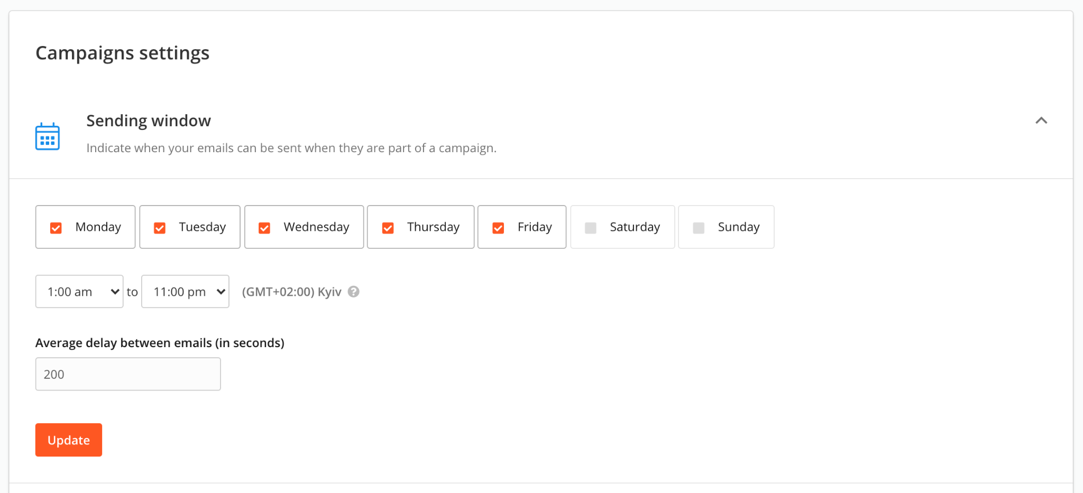Image resolution: width=1083 pixels, height=493 pixels.
Task: Click the 'Indicate when your emails' description
Action: (x=291, y=148)
